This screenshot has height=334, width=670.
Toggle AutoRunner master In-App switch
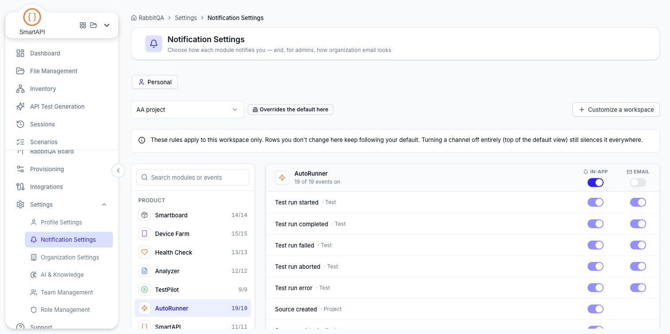pos(596,182)
